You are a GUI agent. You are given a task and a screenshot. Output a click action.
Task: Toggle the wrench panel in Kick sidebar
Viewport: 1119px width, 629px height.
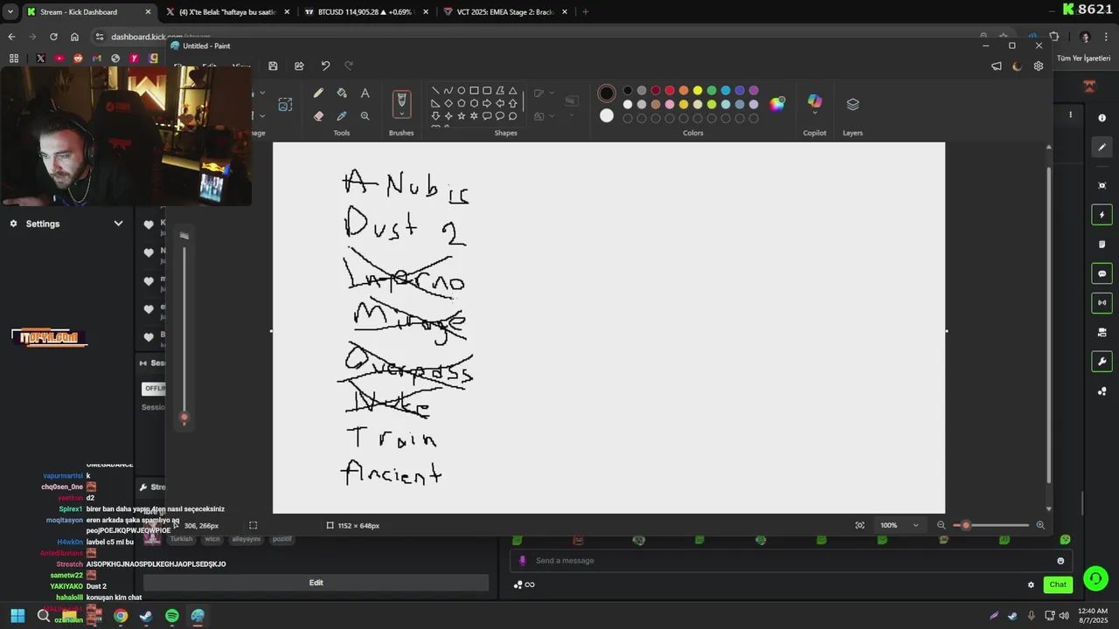tap(1102, 362)
